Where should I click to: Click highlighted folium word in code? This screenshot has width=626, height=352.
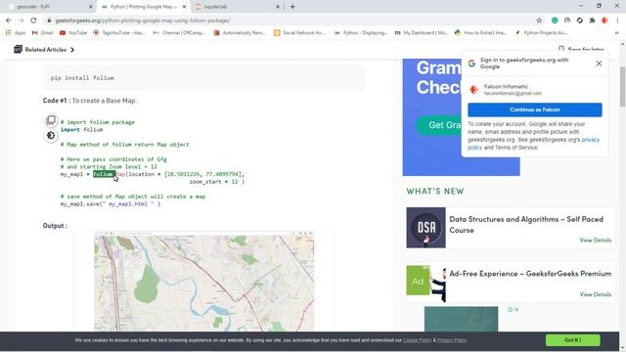[x=104, y=174]
